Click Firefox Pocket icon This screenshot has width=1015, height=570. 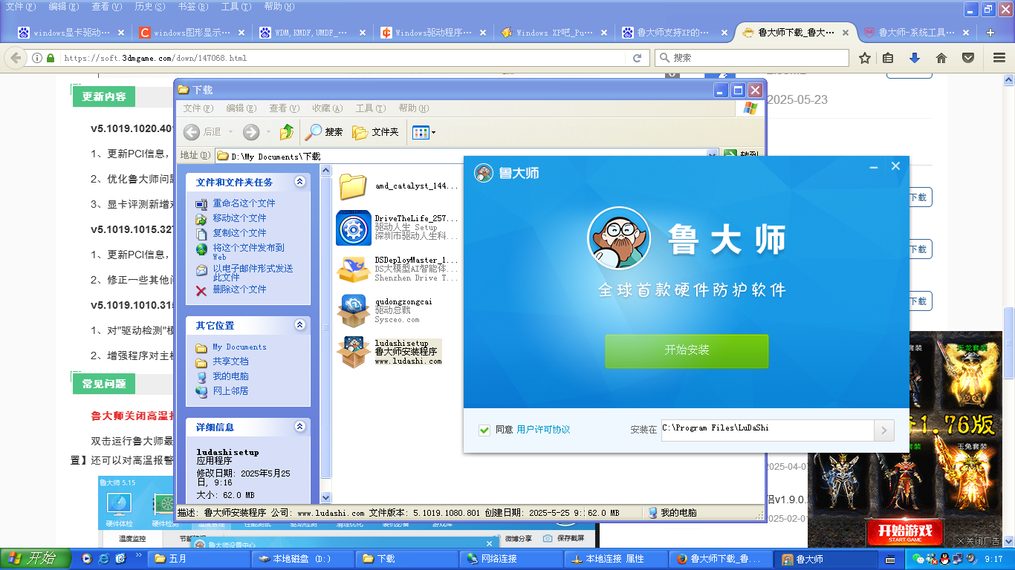click(968, 58)
